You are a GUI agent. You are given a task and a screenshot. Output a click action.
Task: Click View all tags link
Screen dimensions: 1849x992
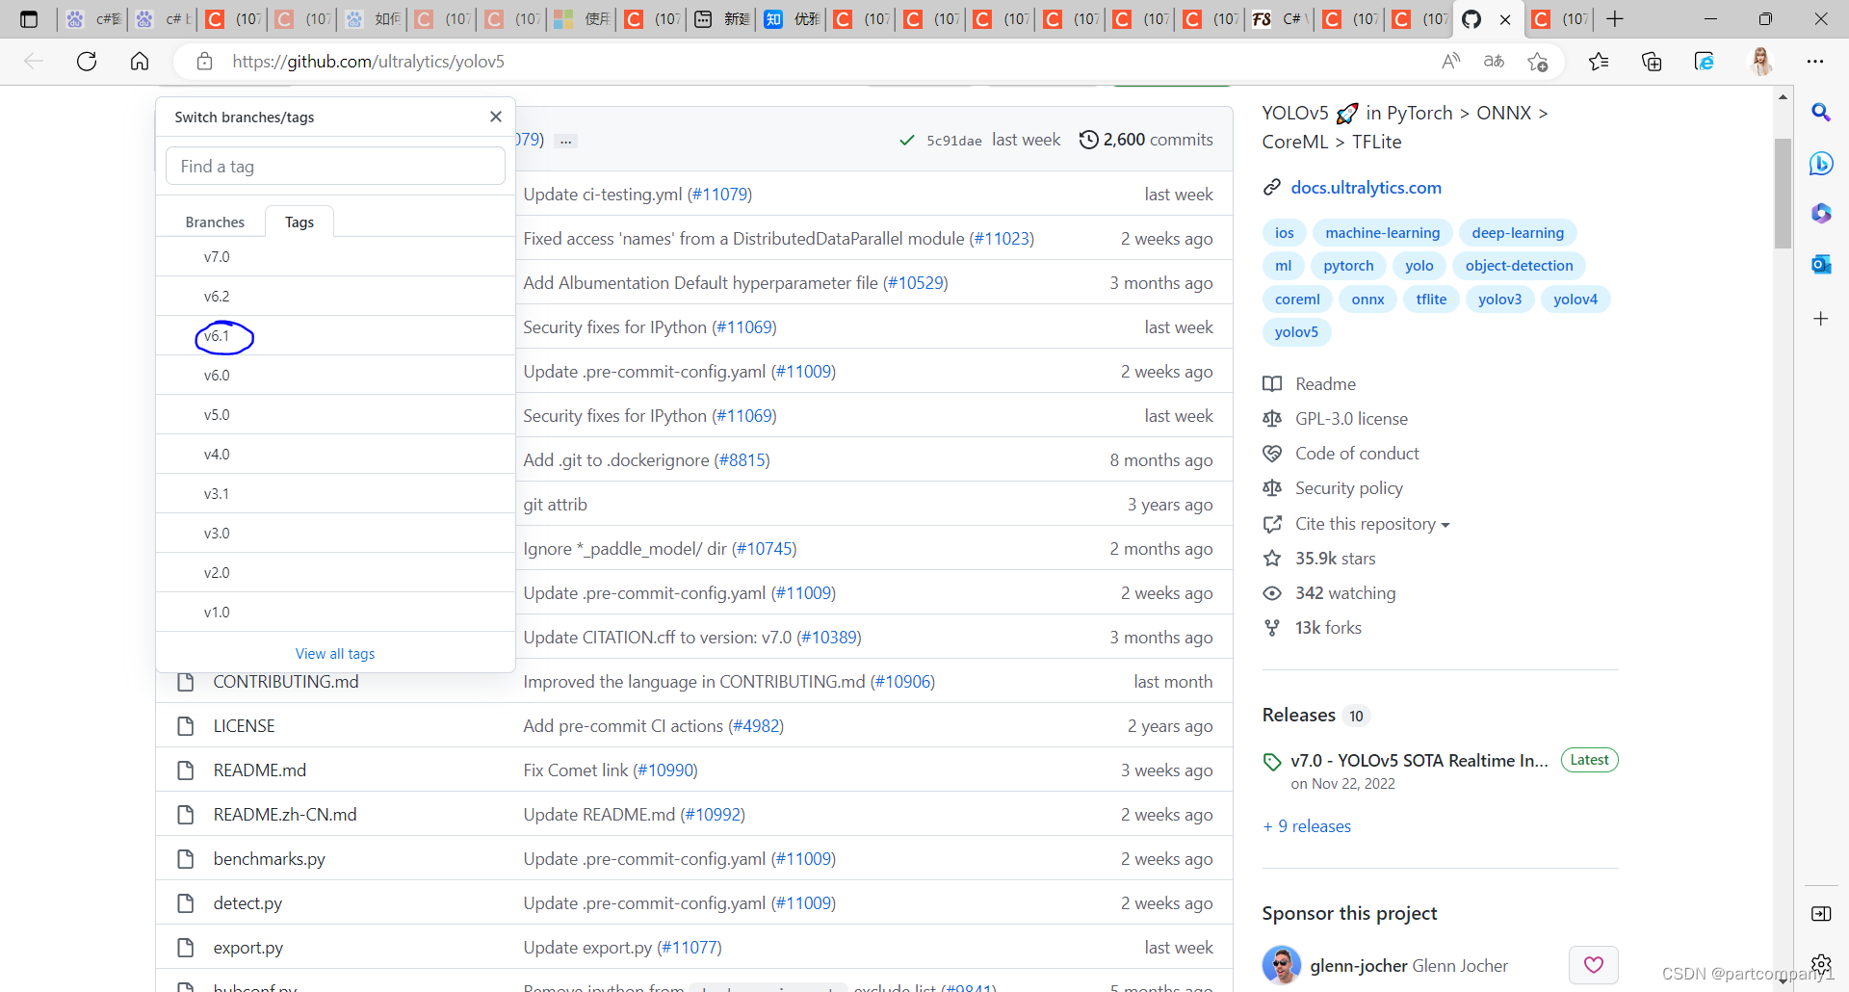(335, 654)
